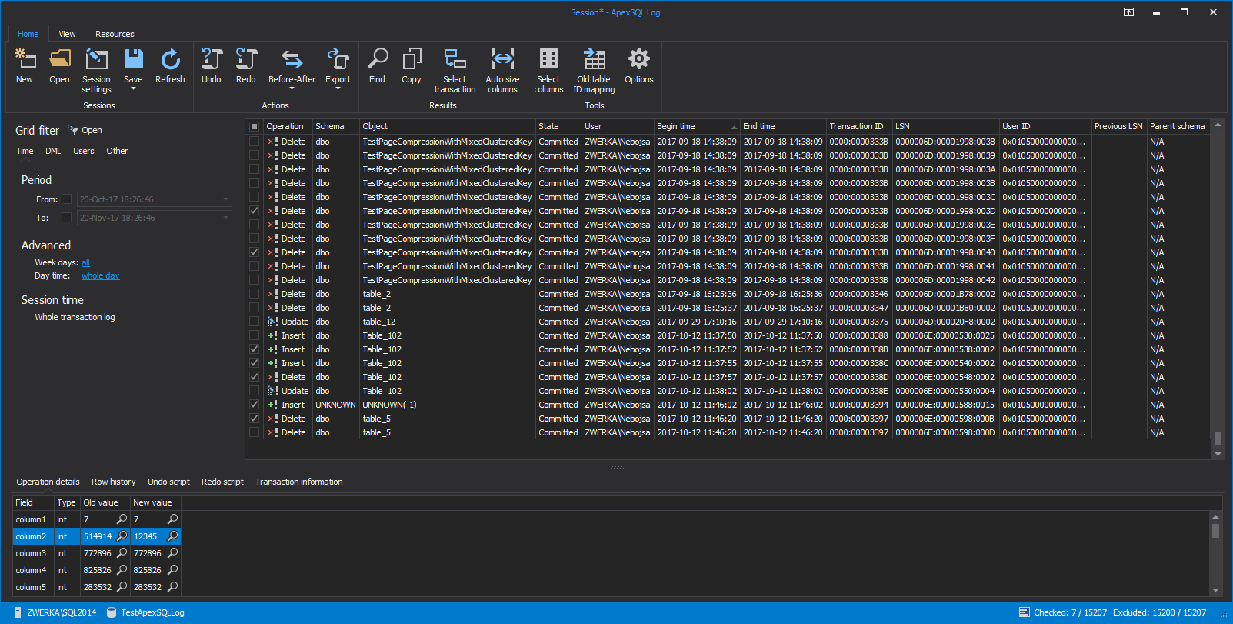Magnify old value 825826 of column4
This screenshot has height=624, width=1233.
click(122, 569)
